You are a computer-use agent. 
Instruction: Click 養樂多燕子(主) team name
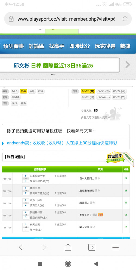(38, 218)
